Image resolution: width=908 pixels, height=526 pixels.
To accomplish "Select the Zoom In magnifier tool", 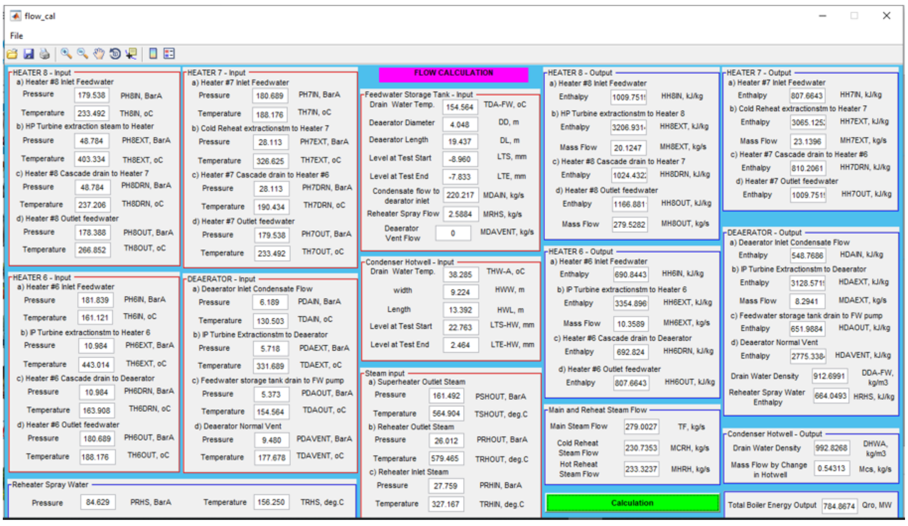I will point(66,54).
